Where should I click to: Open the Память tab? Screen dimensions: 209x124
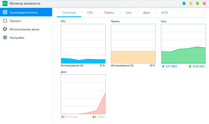tap(109, 13)
